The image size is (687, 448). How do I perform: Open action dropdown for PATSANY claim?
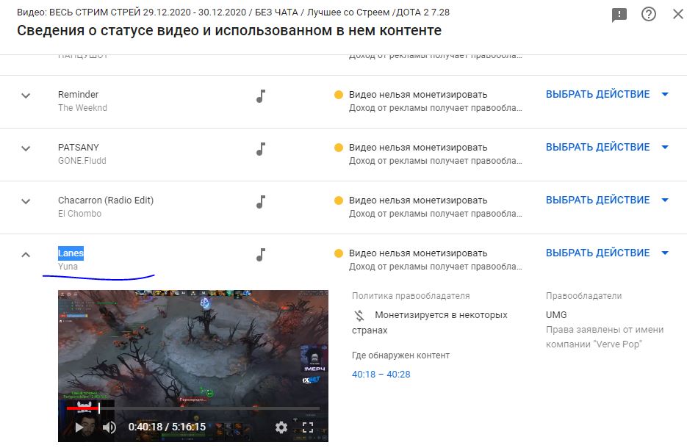(607, 147)
